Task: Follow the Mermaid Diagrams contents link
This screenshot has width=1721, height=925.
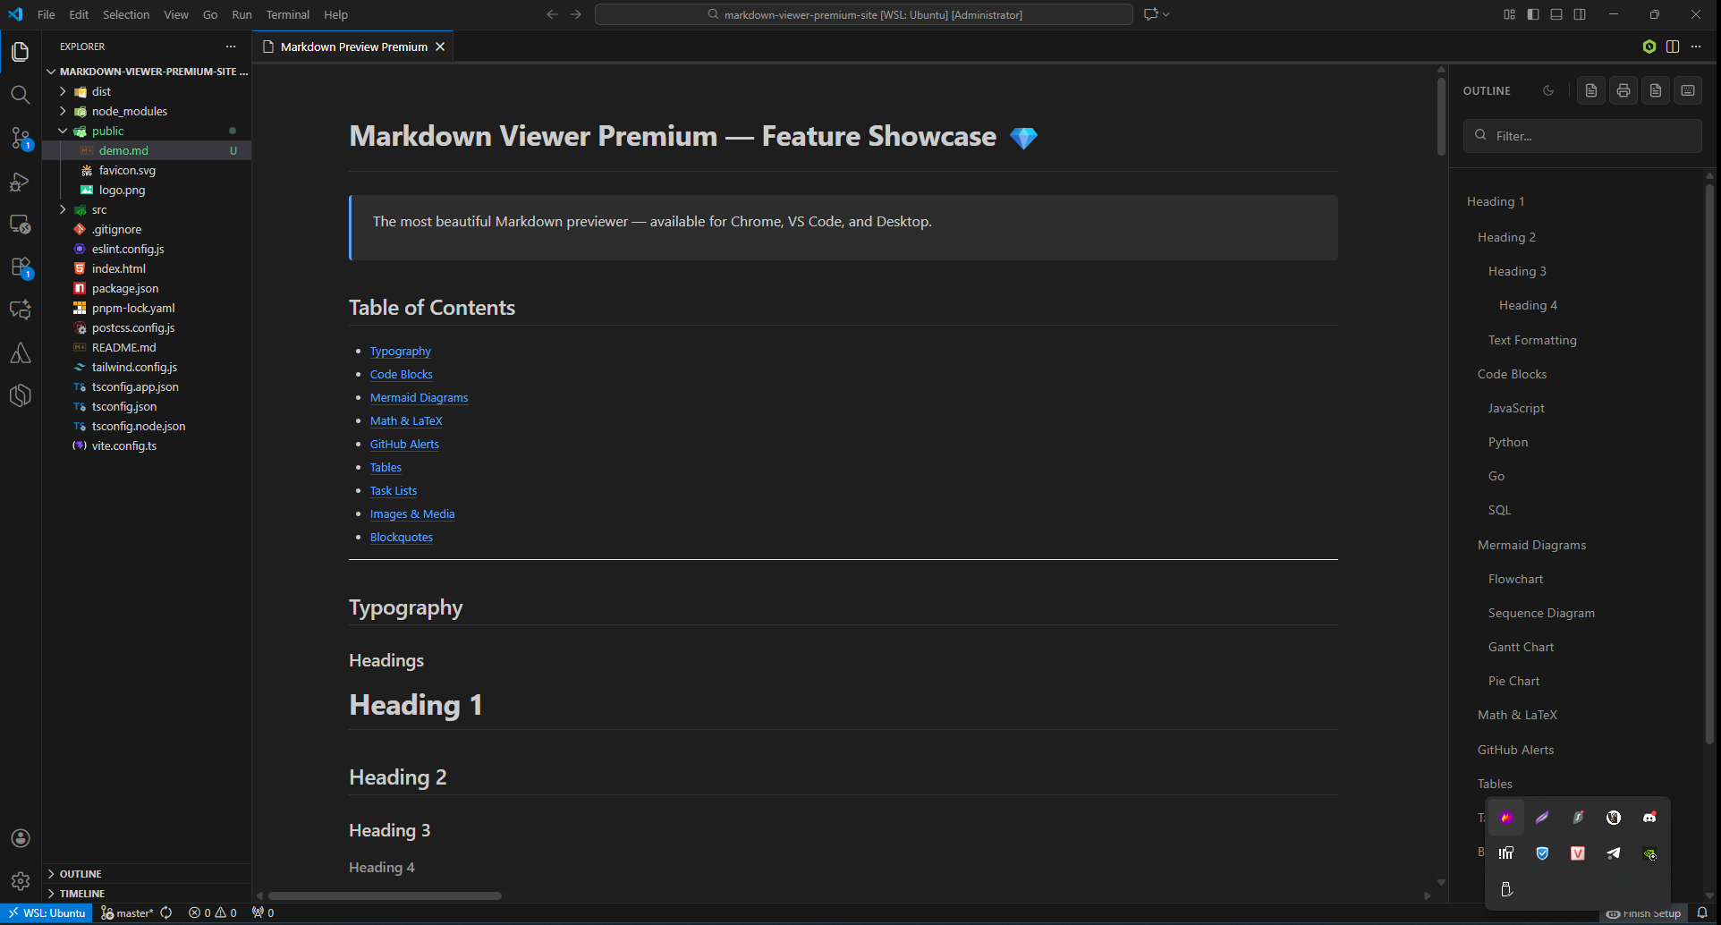Action: tap(419, 398)
